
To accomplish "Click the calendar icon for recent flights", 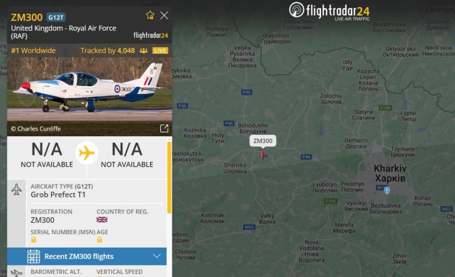I will [34, 257].
